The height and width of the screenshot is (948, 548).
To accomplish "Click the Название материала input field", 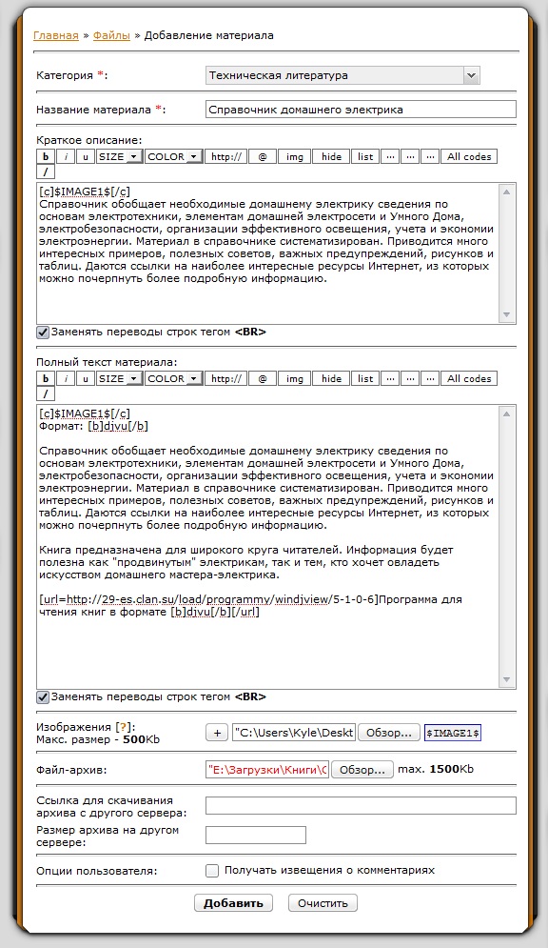I will 361,110.
